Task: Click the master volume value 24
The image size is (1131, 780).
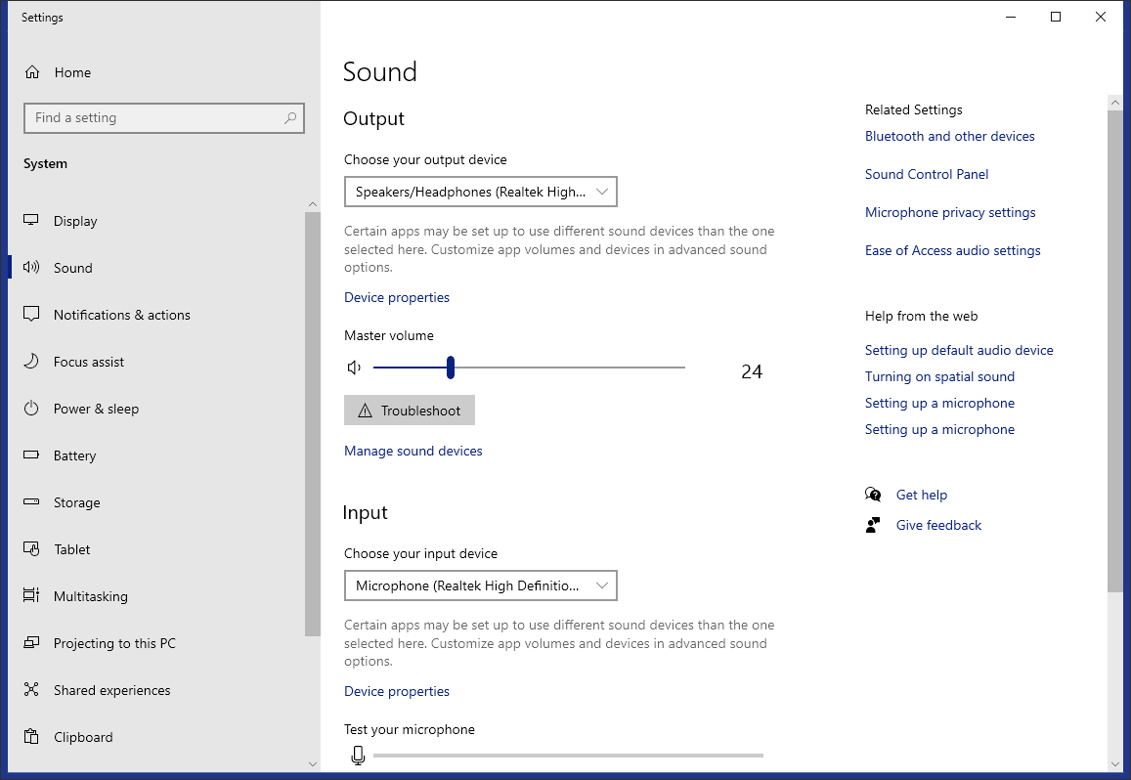Action: pyautogui.click(x=752, y=371)
